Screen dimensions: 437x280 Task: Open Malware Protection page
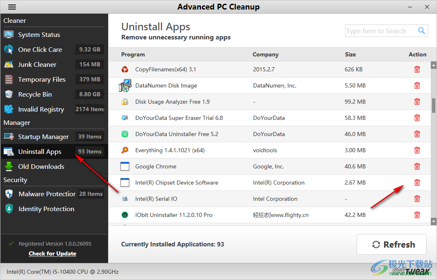[47, 194]
